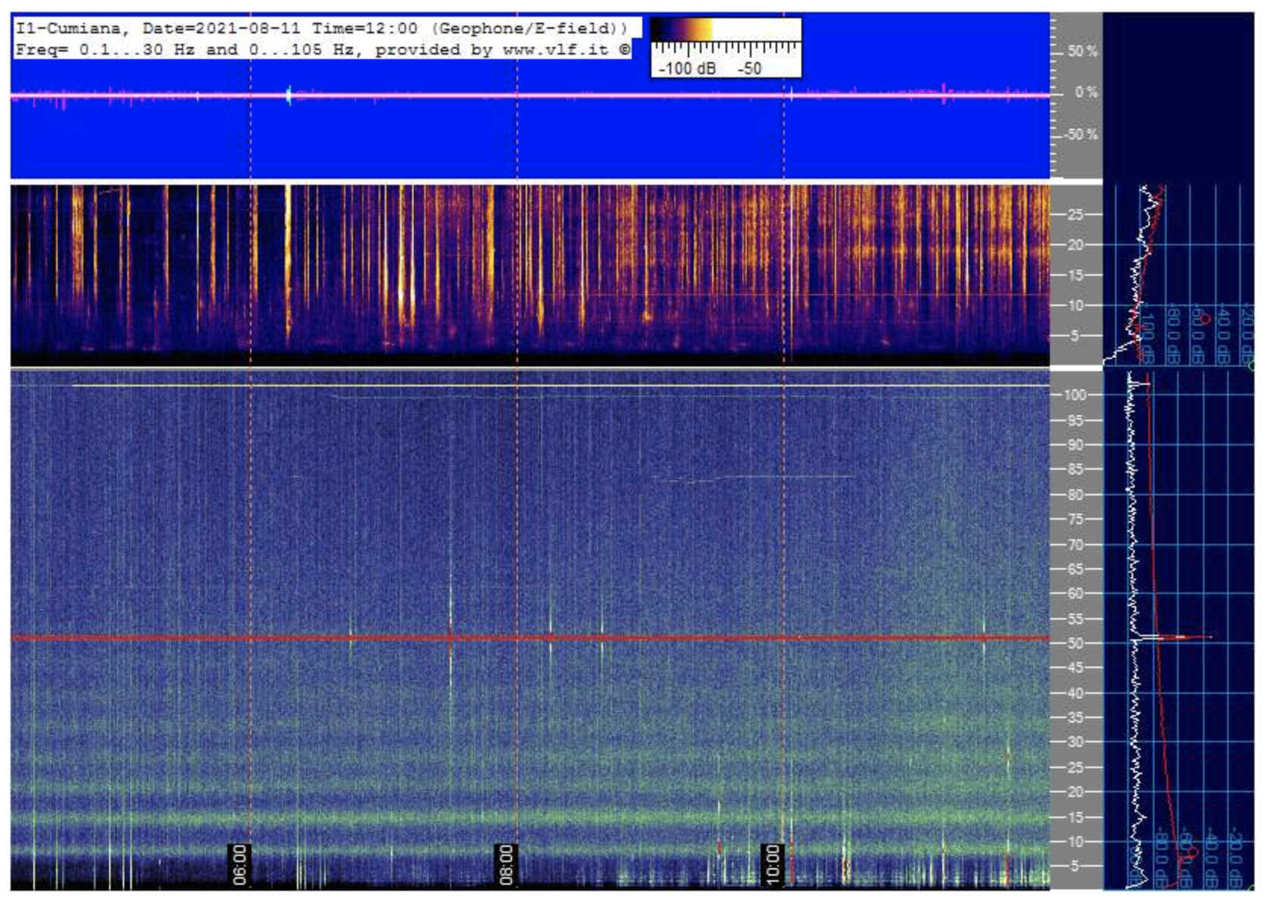Click the 65 Hz label on the lower spectrogram axis
1265x909 pixels.
[1076, 569]
